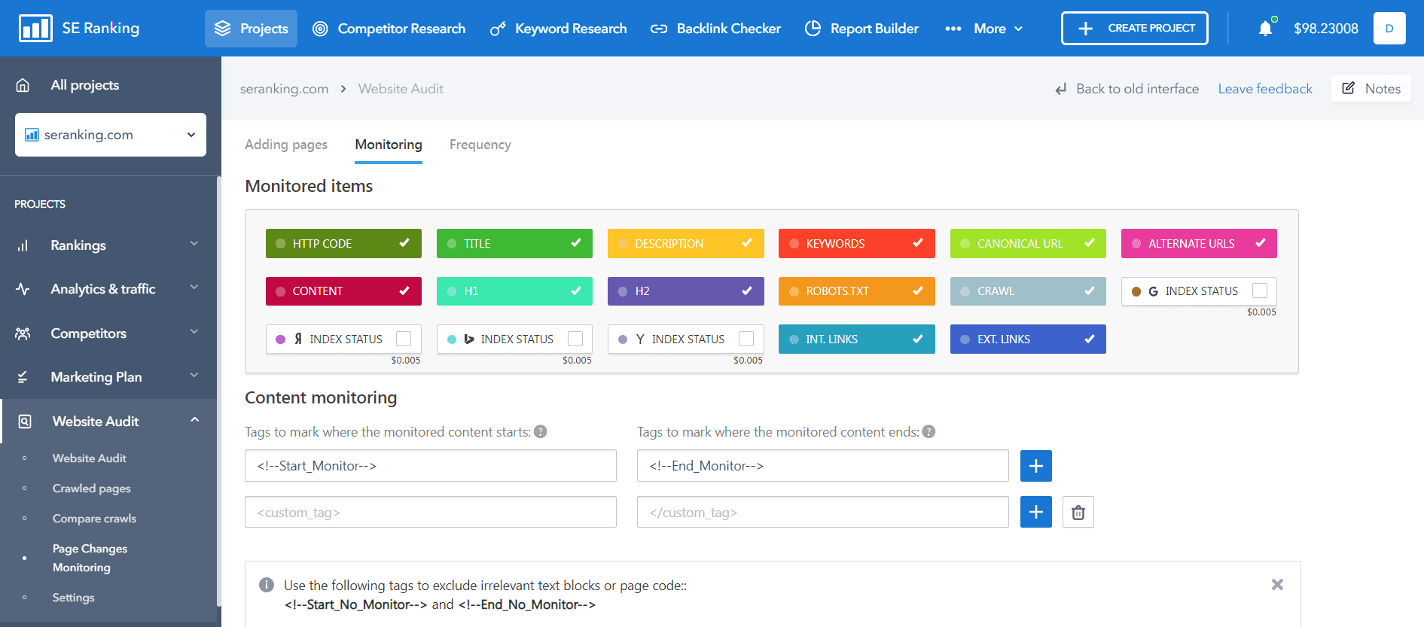This screenshot has height=627, width=1424.
Task: Click help icon for content start tags
Action: pyautogui.click(x=541, y=432)
